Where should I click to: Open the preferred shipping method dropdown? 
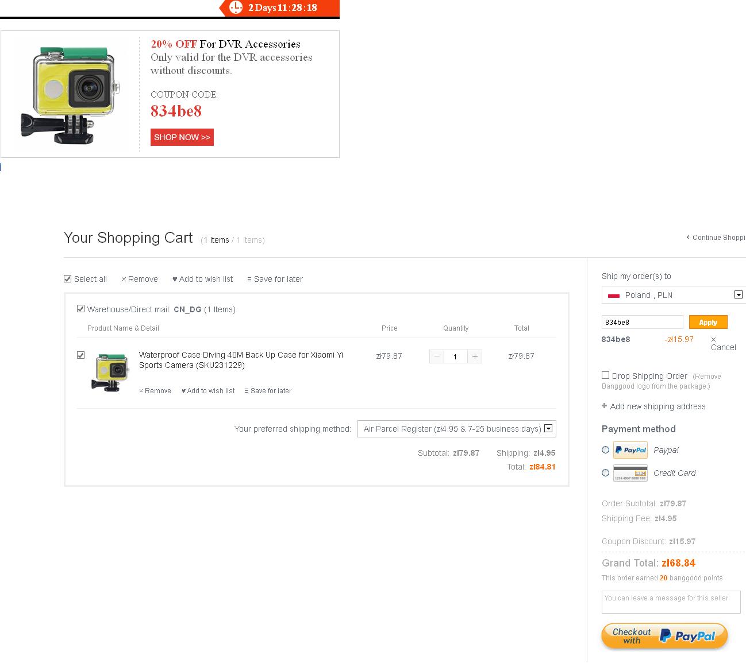tap(456, 429)
